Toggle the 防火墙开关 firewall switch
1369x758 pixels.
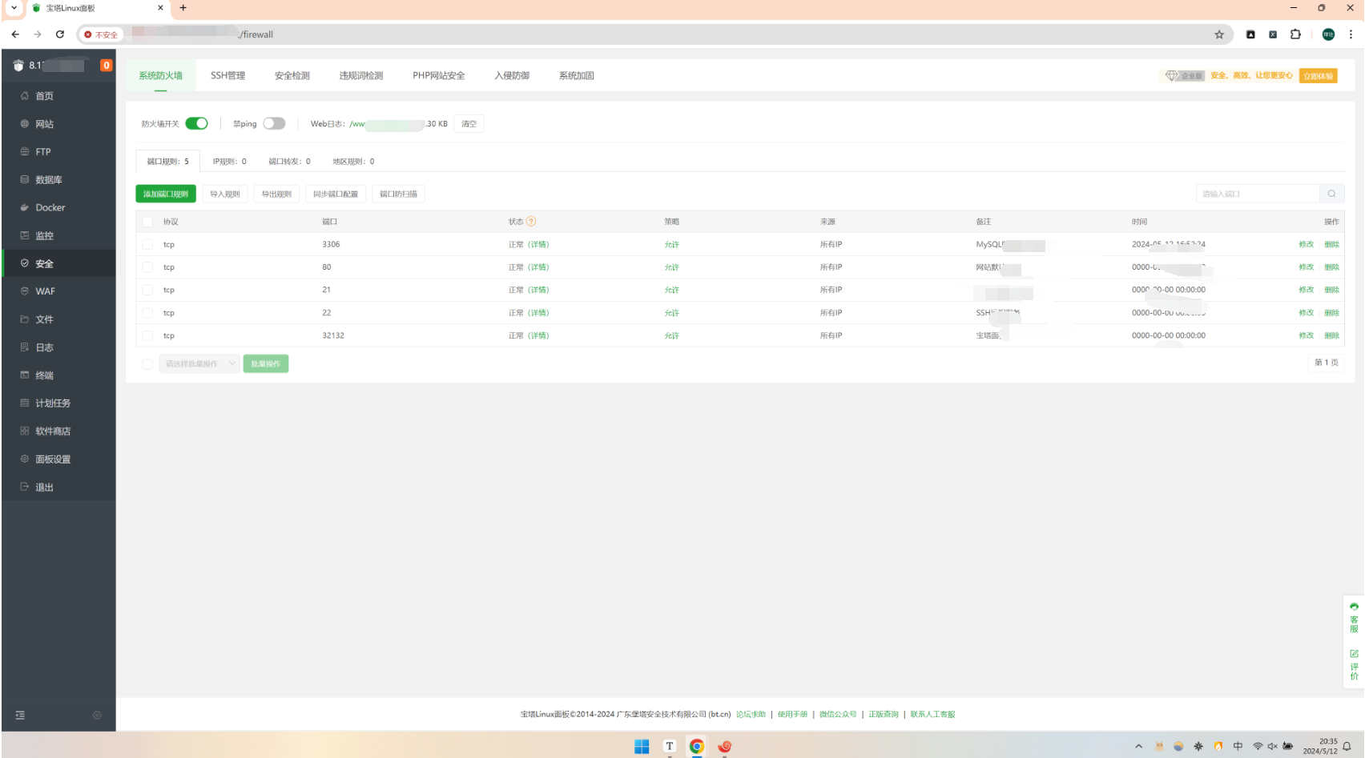pyautogui.click(x=196, y=123)
